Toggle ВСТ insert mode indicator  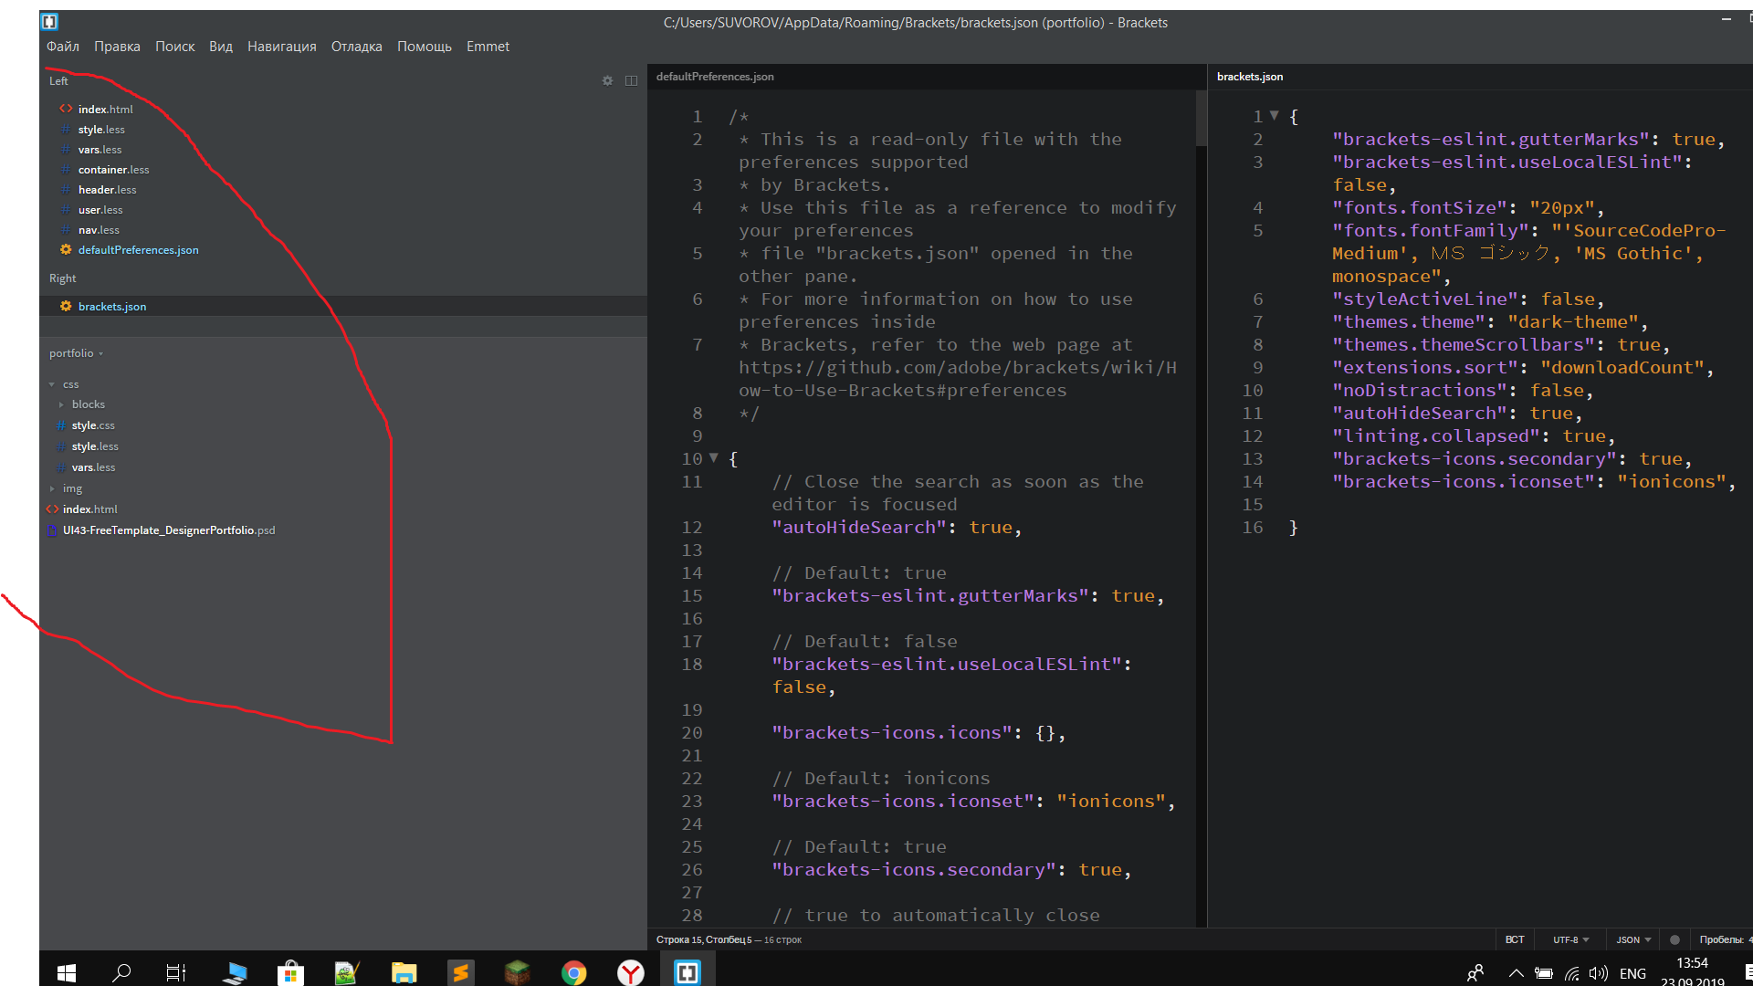point(1515,939)
